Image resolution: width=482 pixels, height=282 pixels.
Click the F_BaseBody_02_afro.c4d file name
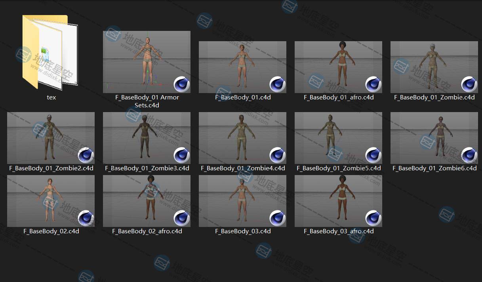[x=147, y=231]
